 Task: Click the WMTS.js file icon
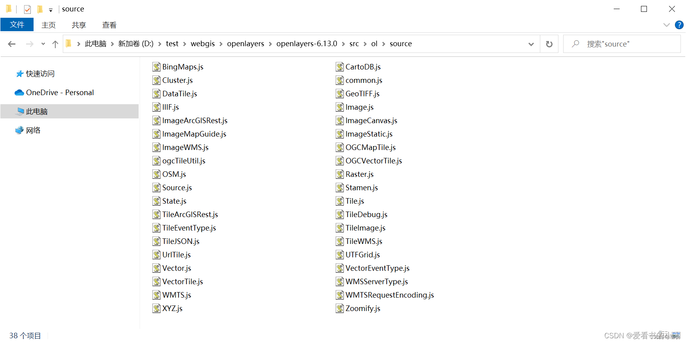click(x=157, y=295)
